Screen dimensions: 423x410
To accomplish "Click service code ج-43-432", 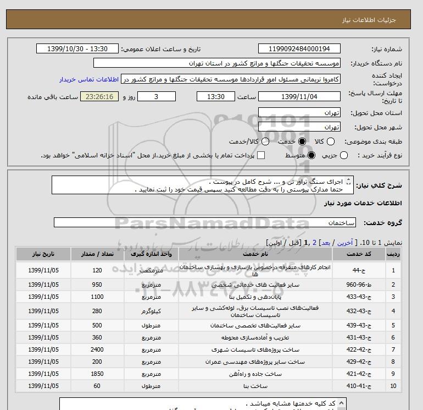I will (359, 311).
